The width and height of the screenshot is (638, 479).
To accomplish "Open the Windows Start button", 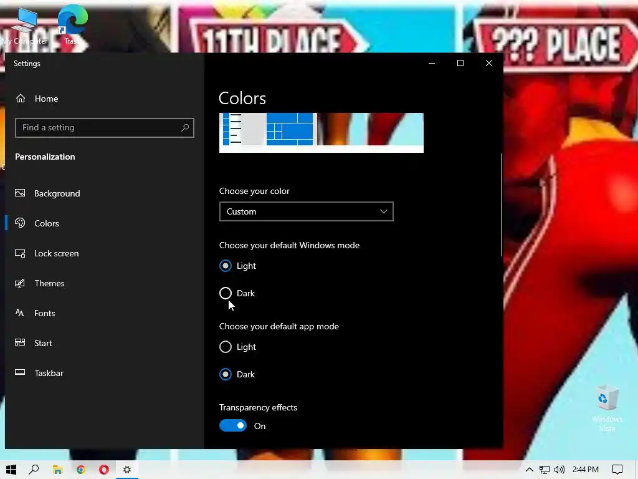I will [x=11, y=470].
